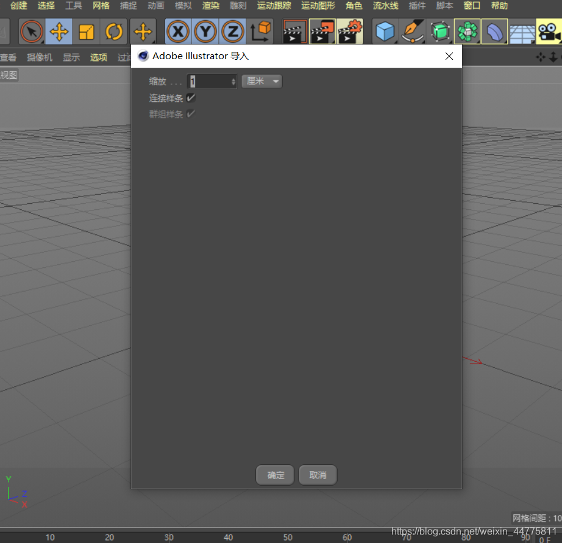Screen dimensions: 562x543
Task: Toggle the 连接样条 checkbox
Action: (x=191, y=98)
